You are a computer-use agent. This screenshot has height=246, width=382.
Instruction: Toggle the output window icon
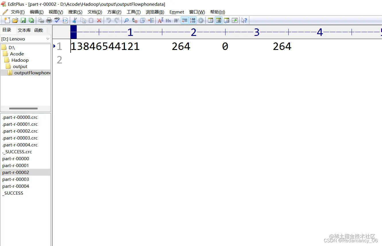(x=227, y=20)
